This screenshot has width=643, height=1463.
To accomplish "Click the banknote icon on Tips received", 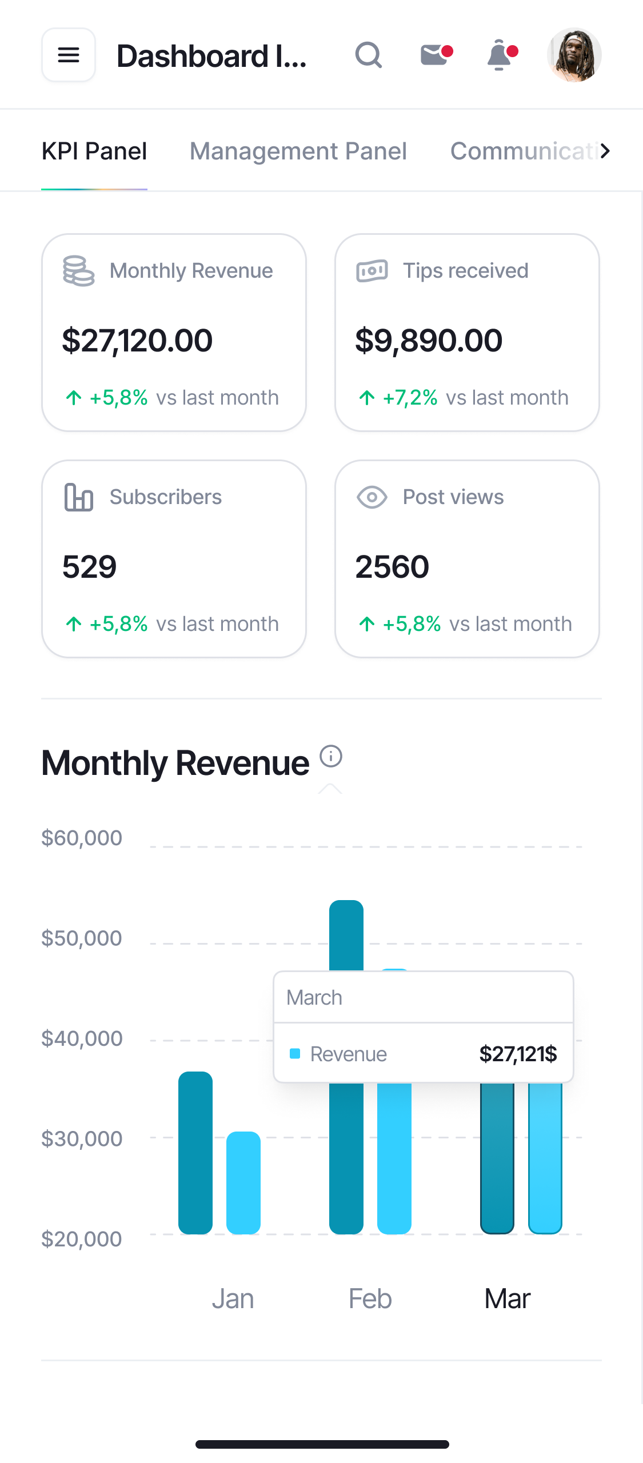I will [372, 271].
